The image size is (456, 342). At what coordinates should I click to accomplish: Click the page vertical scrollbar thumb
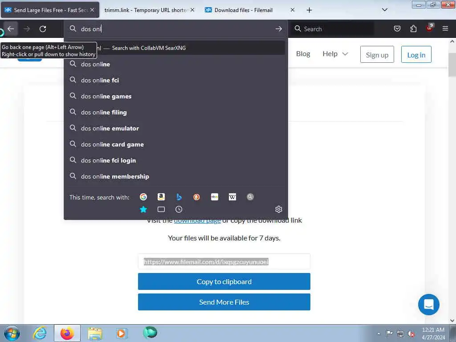[x=452, y=65]
